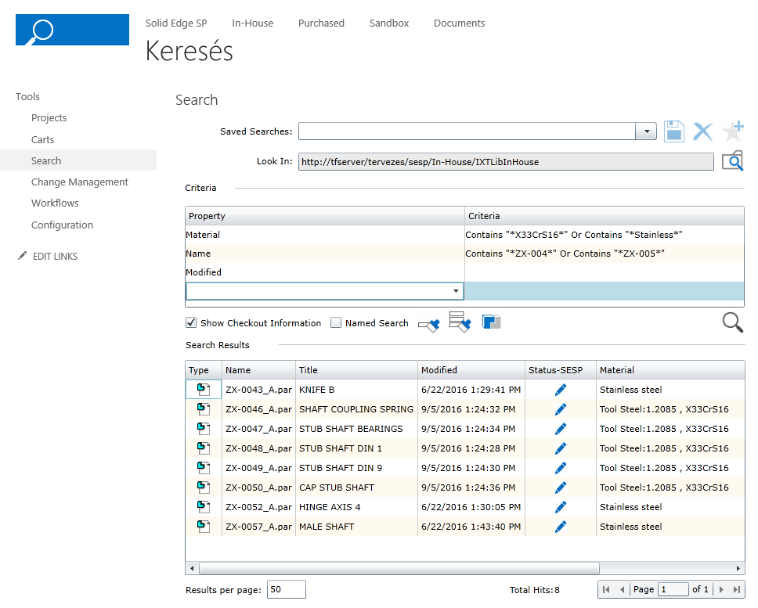Enable the Named Search checkbox
The width and height of the screenshot is (758, 608).
[336, 322]
